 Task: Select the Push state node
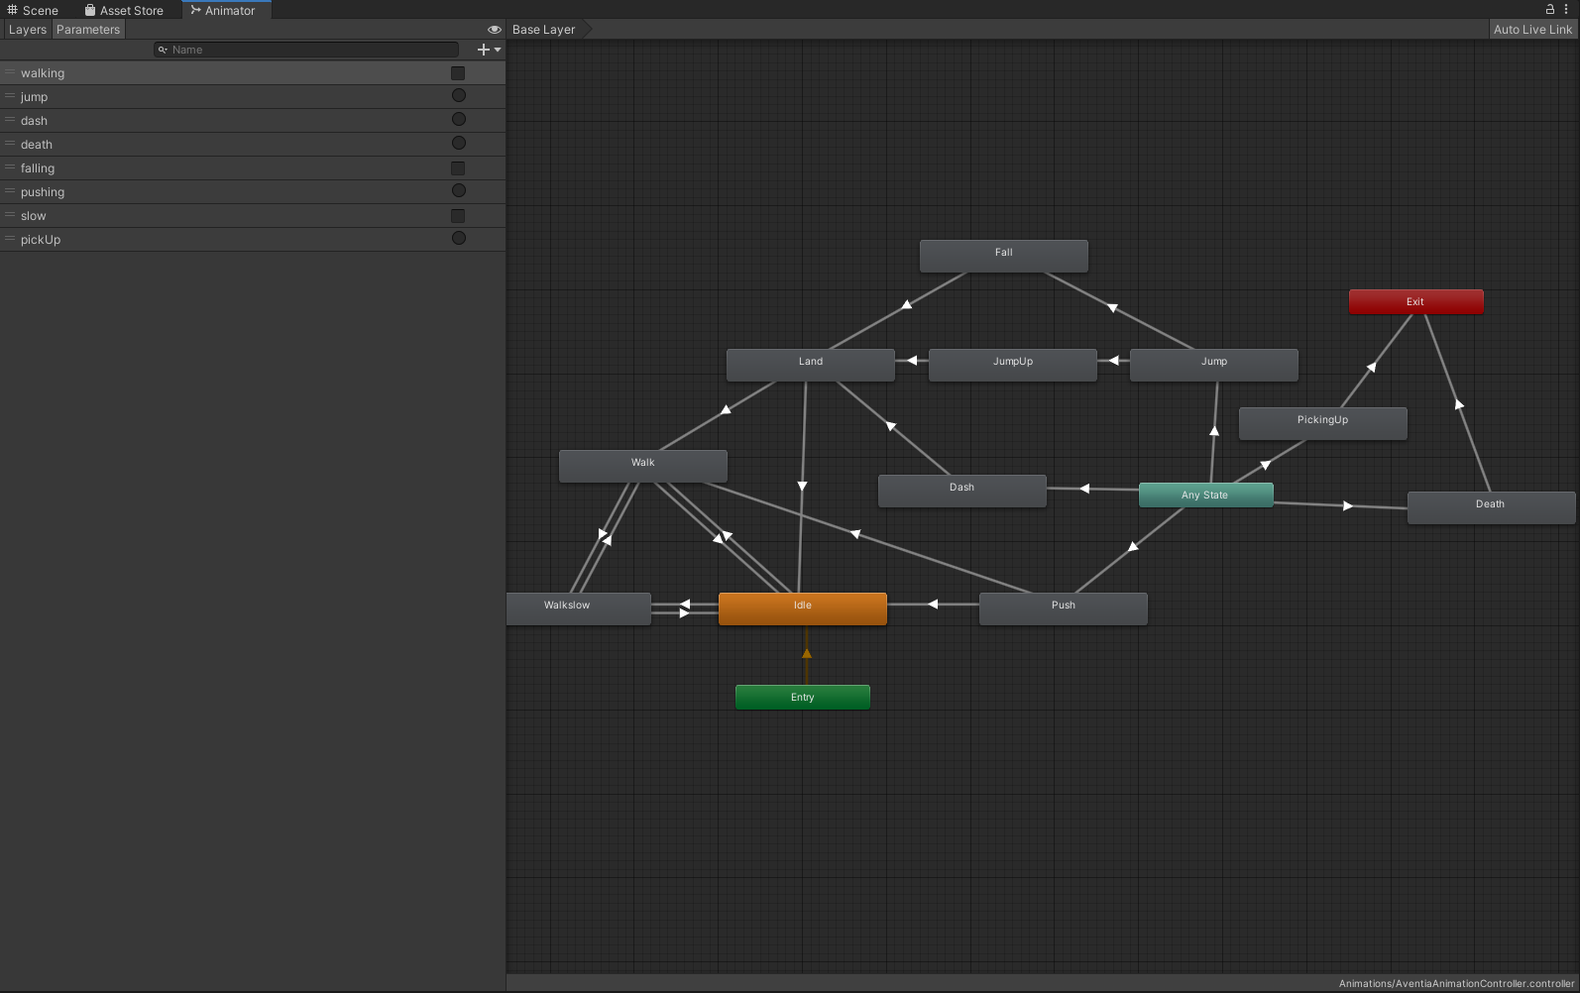coord(1064,608)
